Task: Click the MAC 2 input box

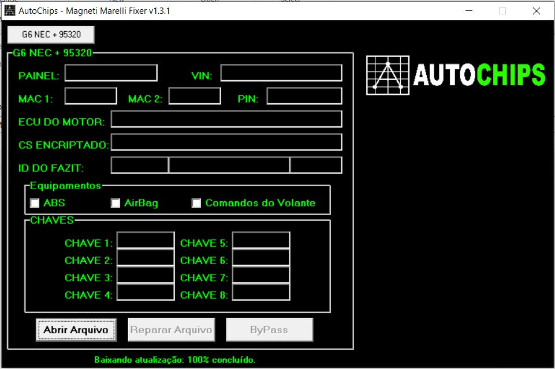Action: [x=195, y=96]
